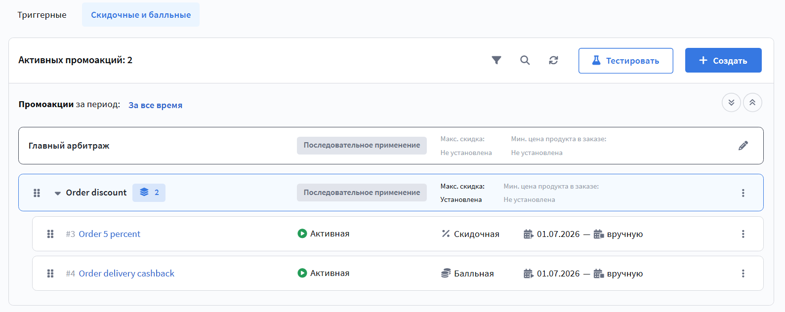The height and width of the screenshot is (312, 785).
Task: Grab drag handle of Order delivery cashback
Action: pos(50,273)
